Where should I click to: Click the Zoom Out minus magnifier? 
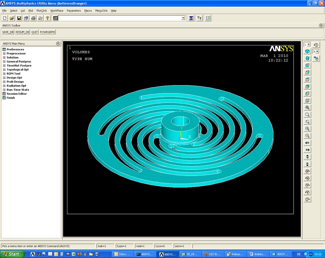pyautogui.click(x=307, y=136)
